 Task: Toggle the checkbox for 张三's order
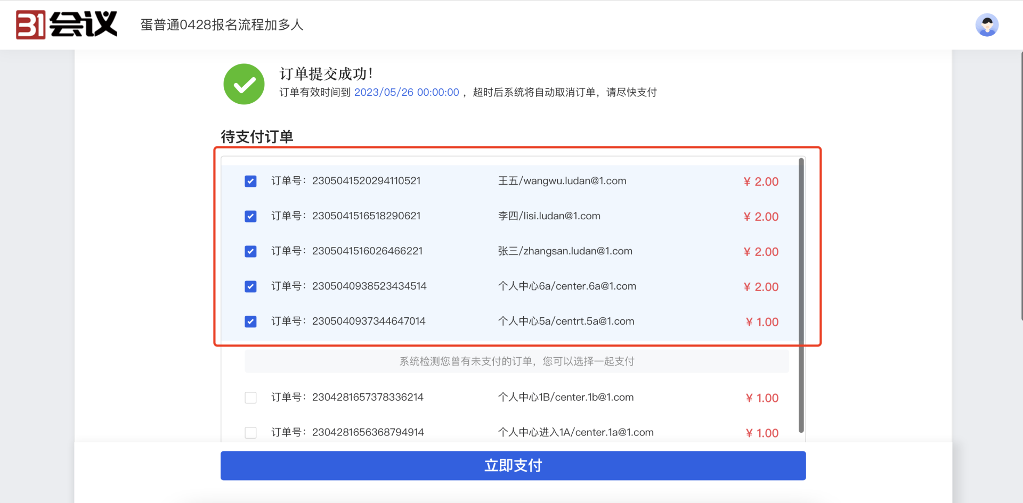(x=250, y=252)
